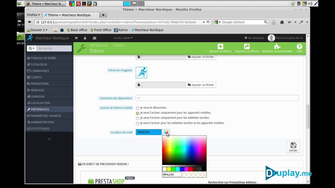Open terminal from top panel
Viewport: 335px width, 188px height.
coord(84,4)
